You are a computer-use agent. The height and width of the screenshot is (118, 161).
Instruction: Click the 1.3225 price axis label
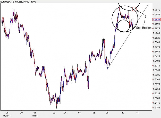(x=156, y=94)
